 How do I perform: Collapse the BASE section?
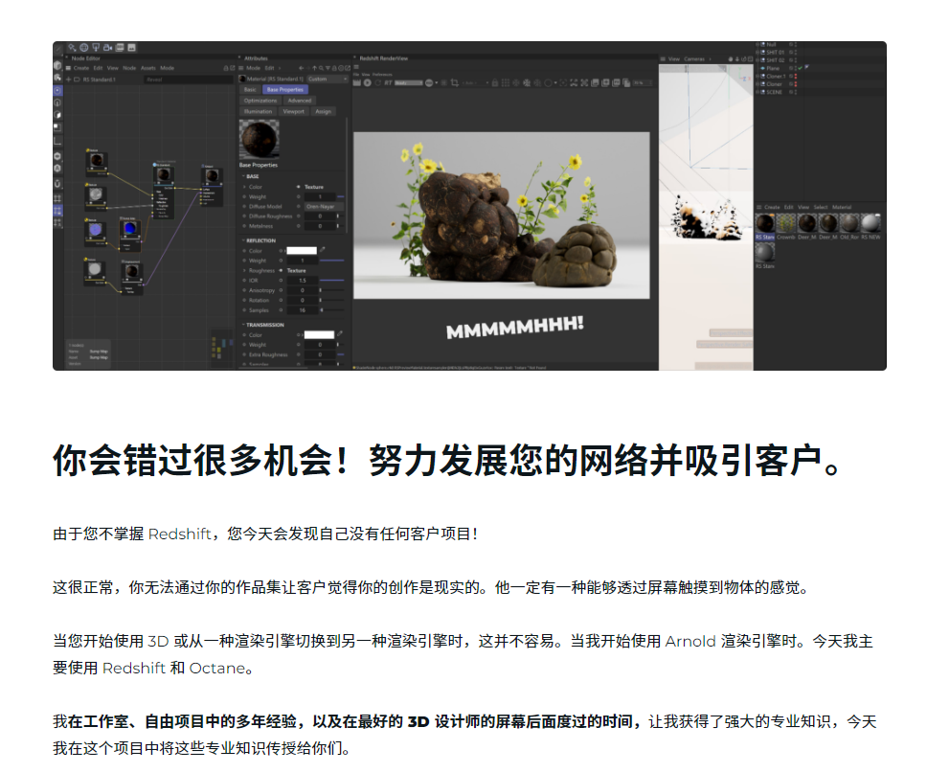(243, 176)
